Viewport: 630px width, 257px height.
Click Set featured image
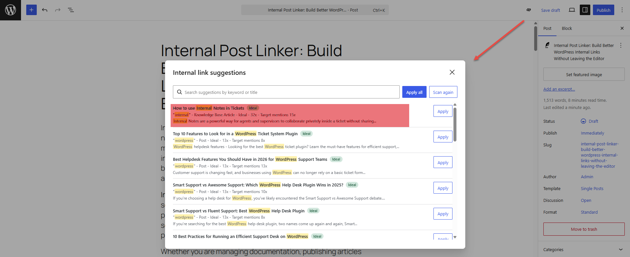pyautogui.click(x=584, y=75)
